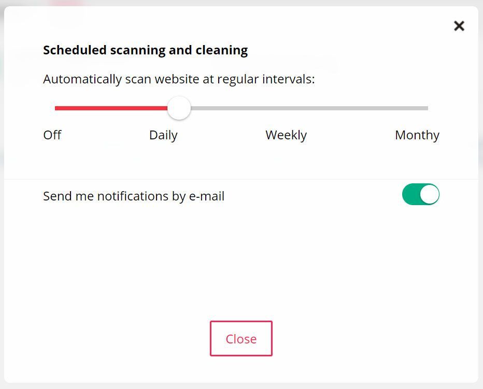Click slider track directly above Weekly
The width and height of the screenshot is (483, 389).
(286, 108)
